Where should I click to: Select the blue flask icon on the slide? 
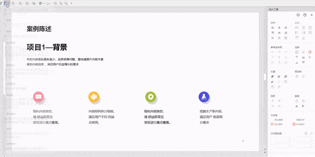[x=204, y=97]
